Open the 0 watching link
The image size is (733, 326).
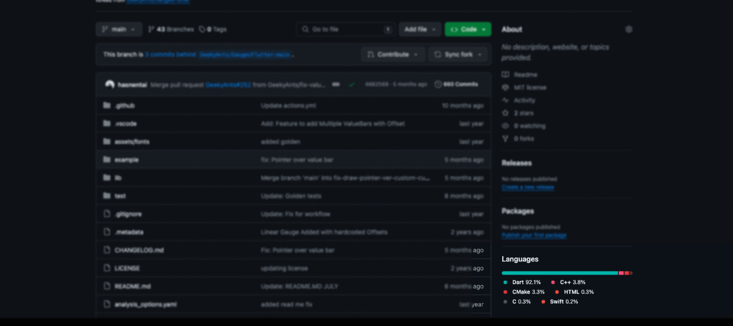point(524,126)
